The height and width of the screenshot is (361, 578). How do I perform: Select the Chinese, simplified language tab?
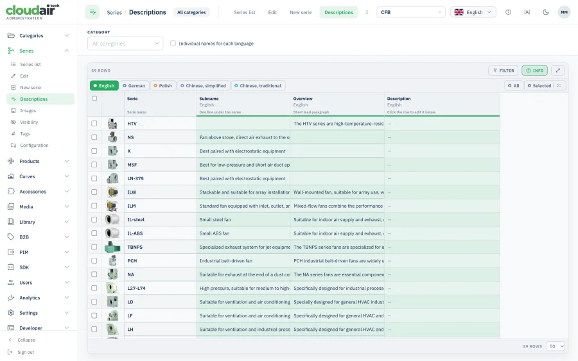203,85
